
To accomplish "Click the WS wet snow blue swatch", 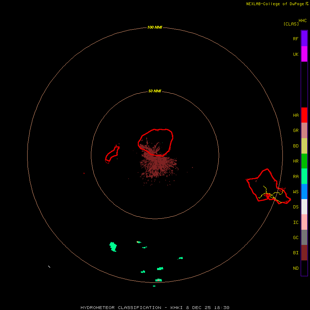I will coord(304,192).
